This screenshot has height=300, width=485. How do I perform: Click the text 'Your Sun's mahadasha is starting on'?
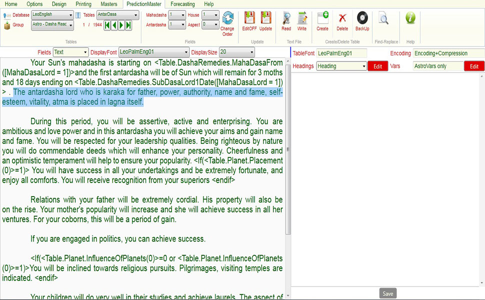click(91, 63)
